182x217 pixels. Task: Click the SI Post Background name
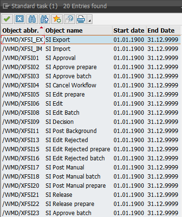tap(71, 131)
